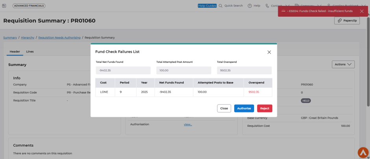The width and height of the screenshot is (370, 159).
Task: Select the Header tab
Action: click(x=15, y=52)
